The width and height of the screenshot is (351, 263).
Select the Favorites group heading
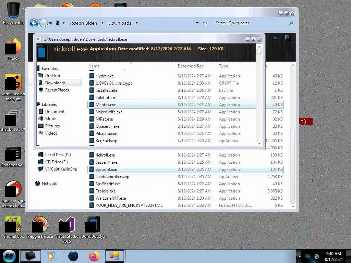click(x=50, y=68)
